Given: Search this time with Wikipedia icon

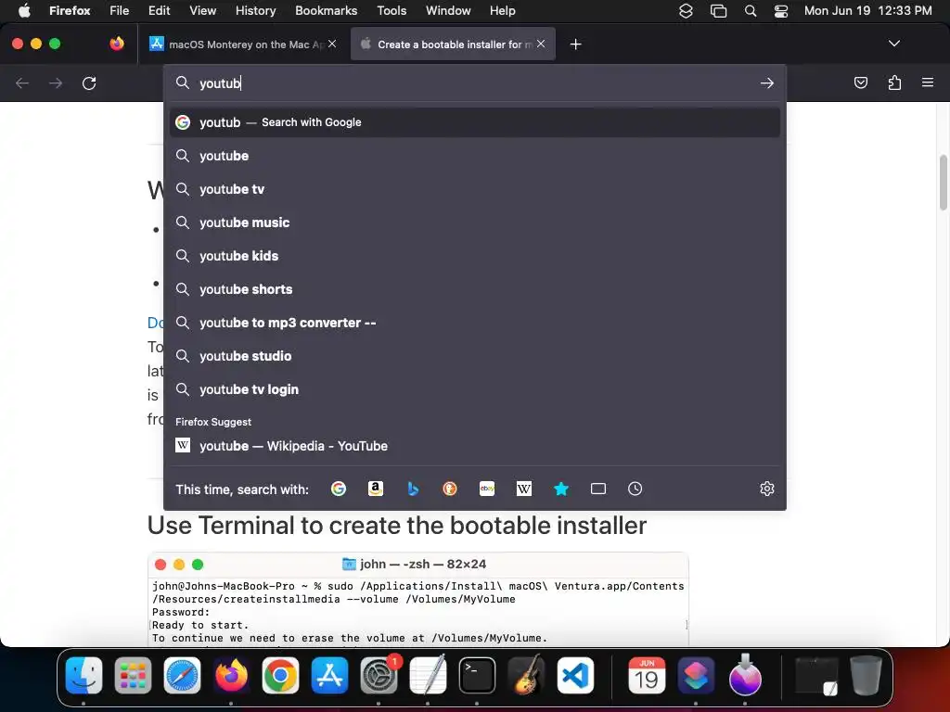Looking at the screenshot, I should pos(524,489).
